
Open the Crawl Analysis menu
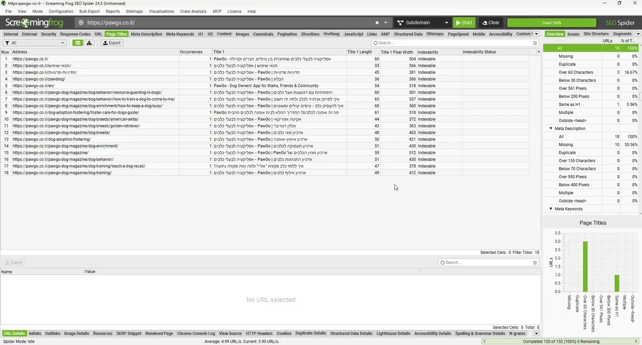(193, 11)
